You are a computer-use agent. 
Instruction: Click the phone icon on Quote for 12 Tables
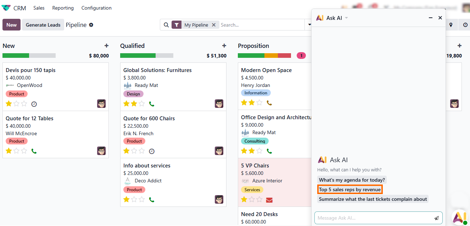pyautogui.click(x=34, y=151)
